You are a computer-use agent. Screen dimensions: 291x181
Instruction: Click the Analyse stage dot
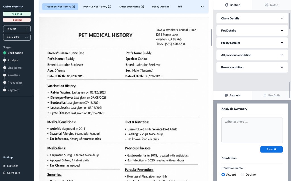[5, 61]
